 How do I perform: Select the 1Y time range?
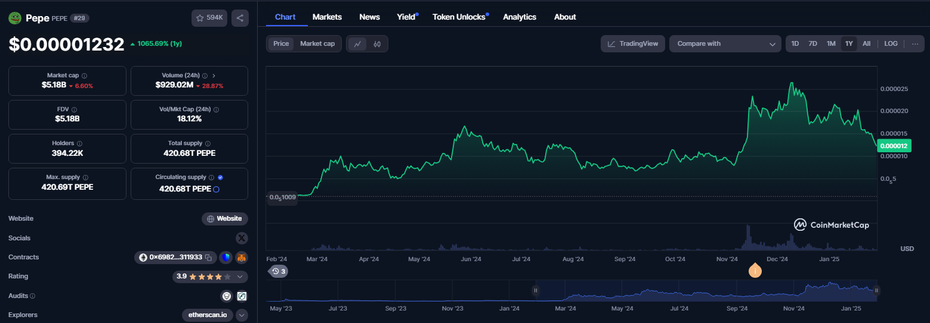[849, 43]
